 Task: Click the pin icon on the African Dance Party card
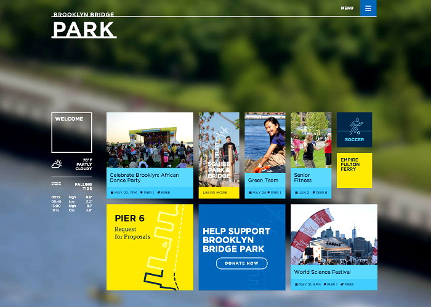[x=142, y=193]
